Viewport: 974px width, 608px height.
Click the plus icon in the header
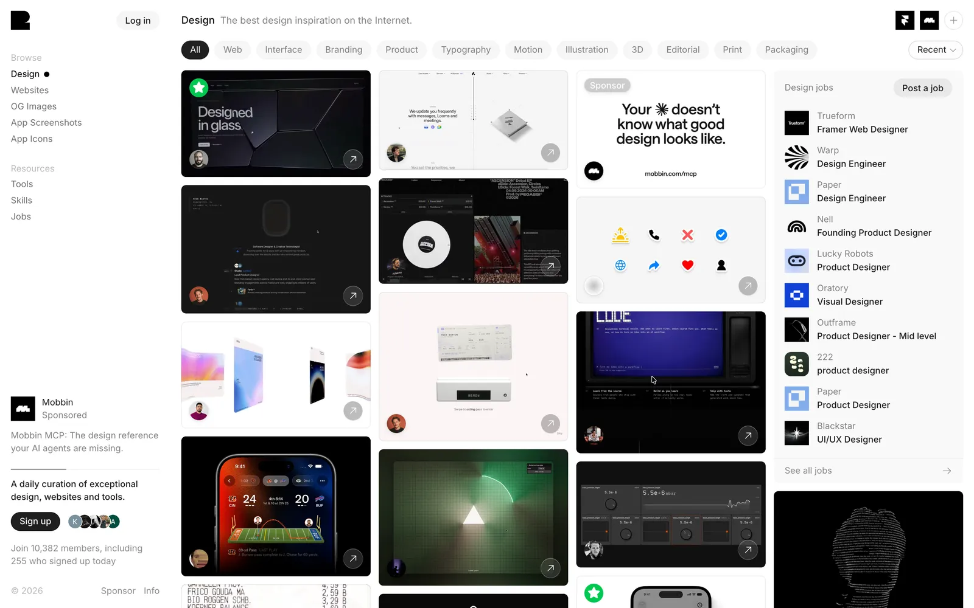[953, 20]
